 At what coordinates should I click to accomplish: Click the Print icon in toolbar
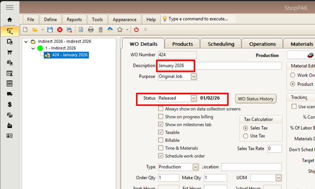pyautogui.click(x=91, y=29)
